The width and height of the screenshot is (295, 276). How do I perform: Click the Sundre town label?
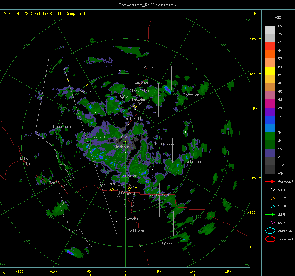99,136
